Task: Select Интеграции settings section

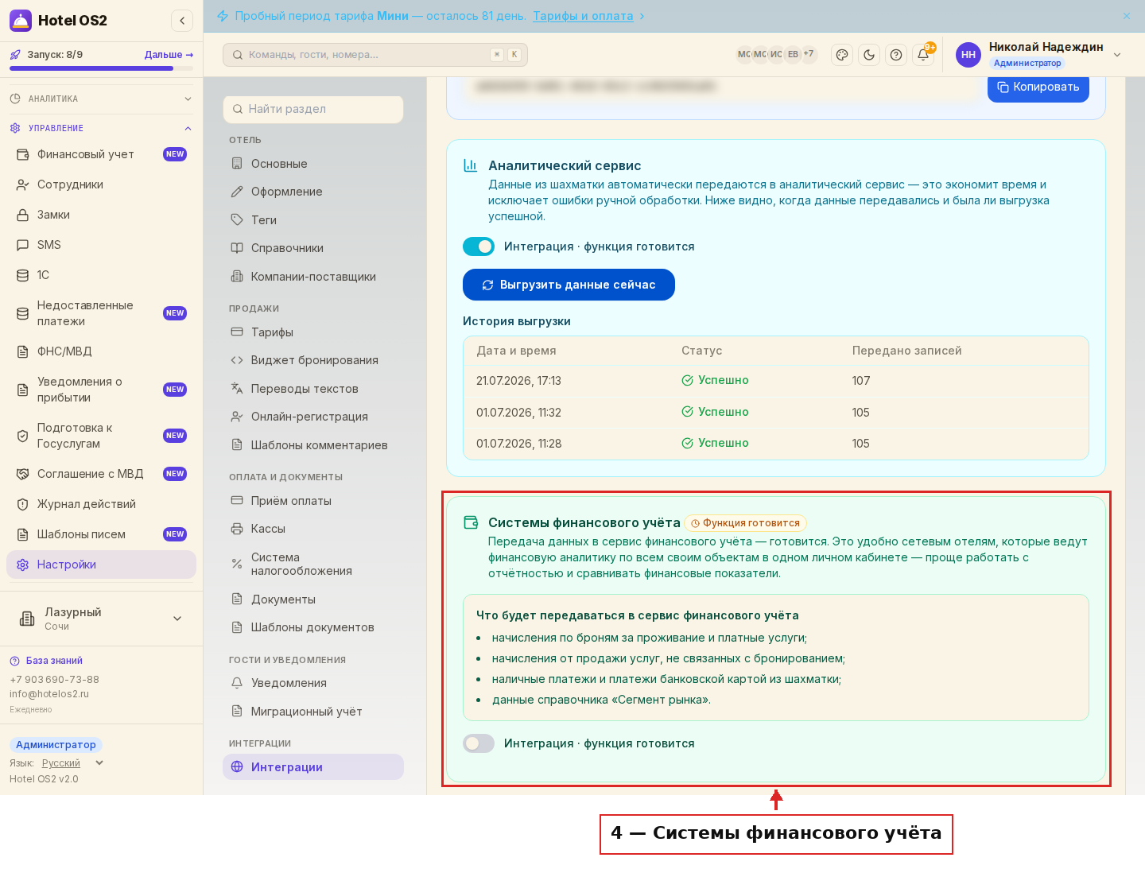Action: (x=313, y=767)
